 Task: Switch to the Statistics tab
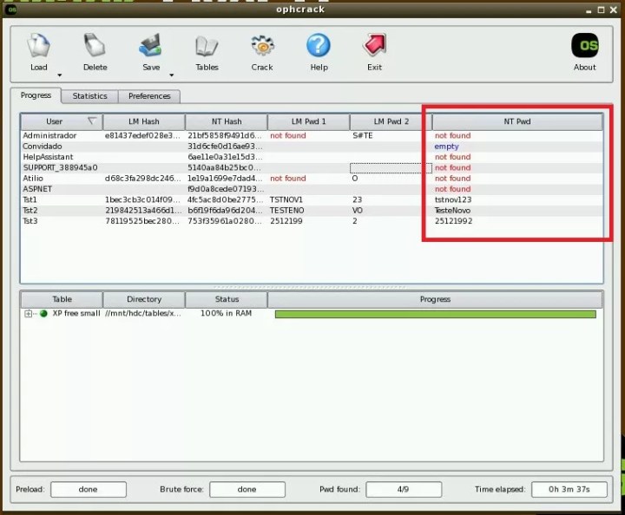pos(89,96)
